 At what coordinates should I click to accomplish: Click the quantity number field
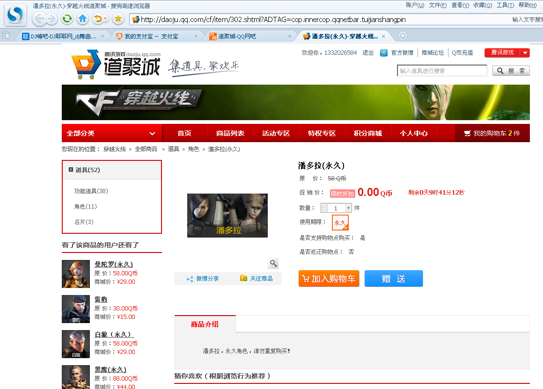coord(336,208)
